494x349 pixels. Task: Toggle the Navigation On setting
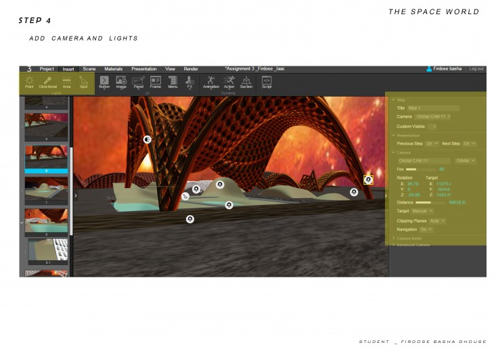(x=426, y=229)
